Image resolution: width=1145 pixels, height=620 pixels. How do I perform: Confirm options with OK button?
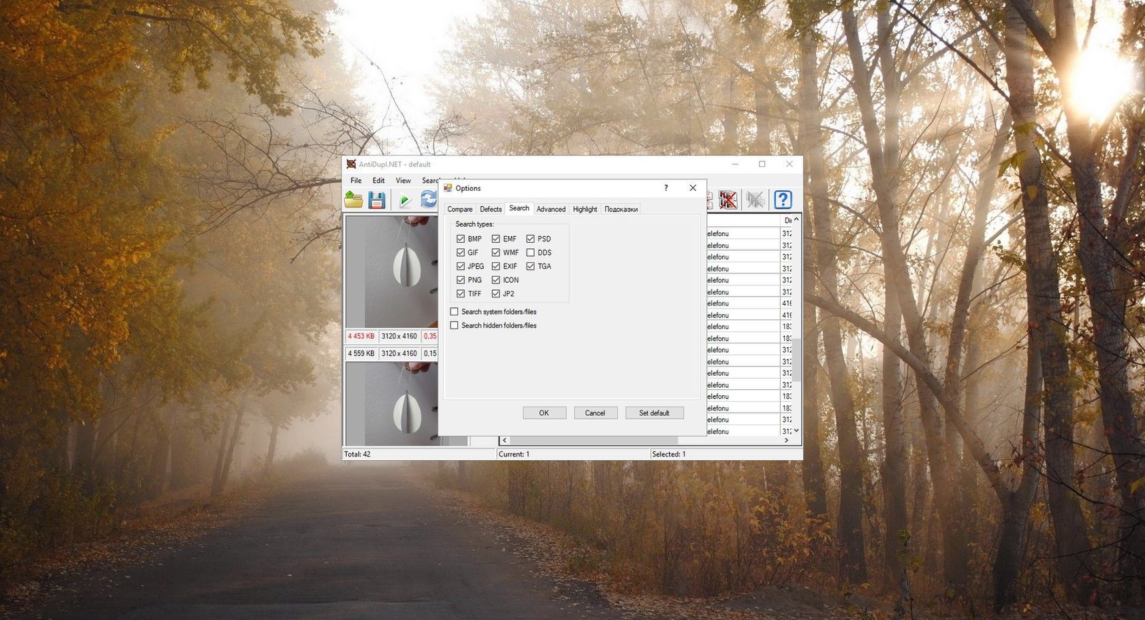tap(544, 413)
